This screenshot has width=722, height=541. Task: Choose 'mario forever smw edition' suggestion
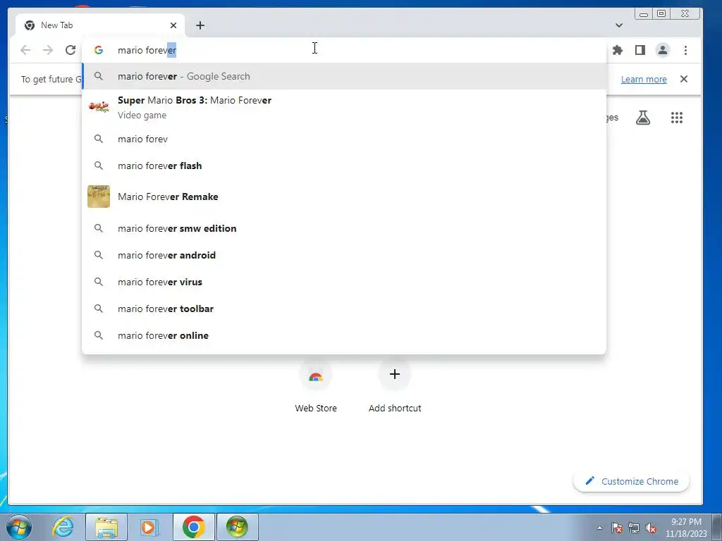pyautogui.click(x=344, y=228)
